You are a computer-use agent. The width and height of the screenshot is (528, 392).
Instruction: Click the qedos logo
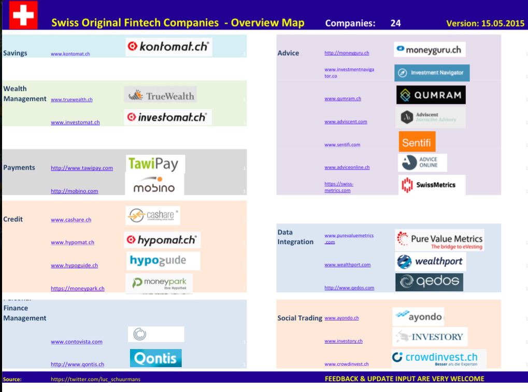click(x=430, y=282)
